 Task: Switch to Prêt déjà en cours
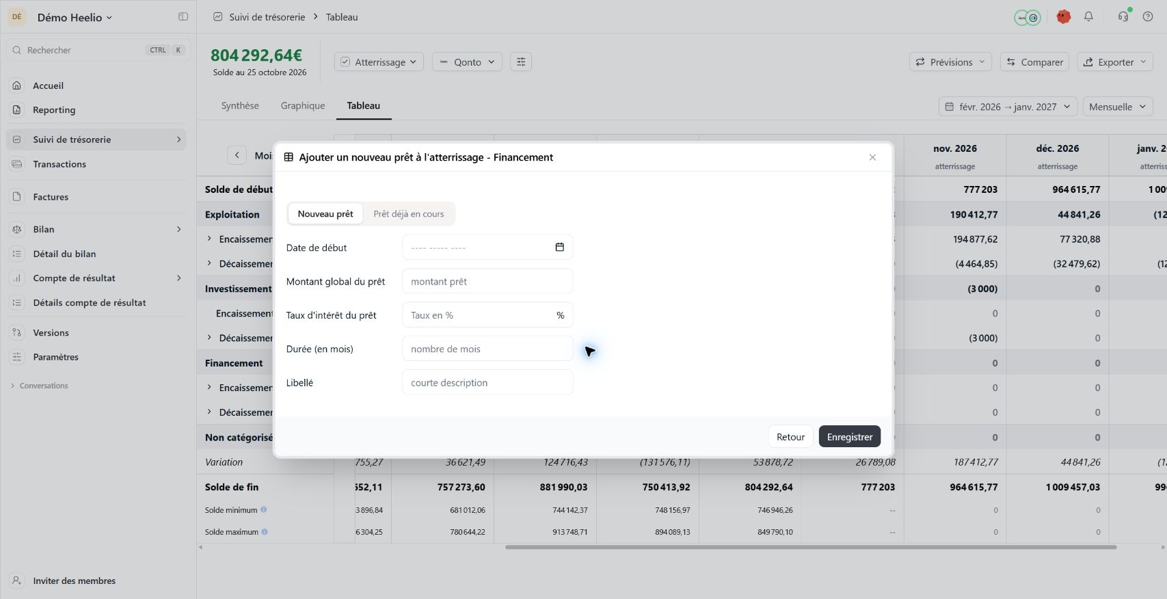[408, 214]
